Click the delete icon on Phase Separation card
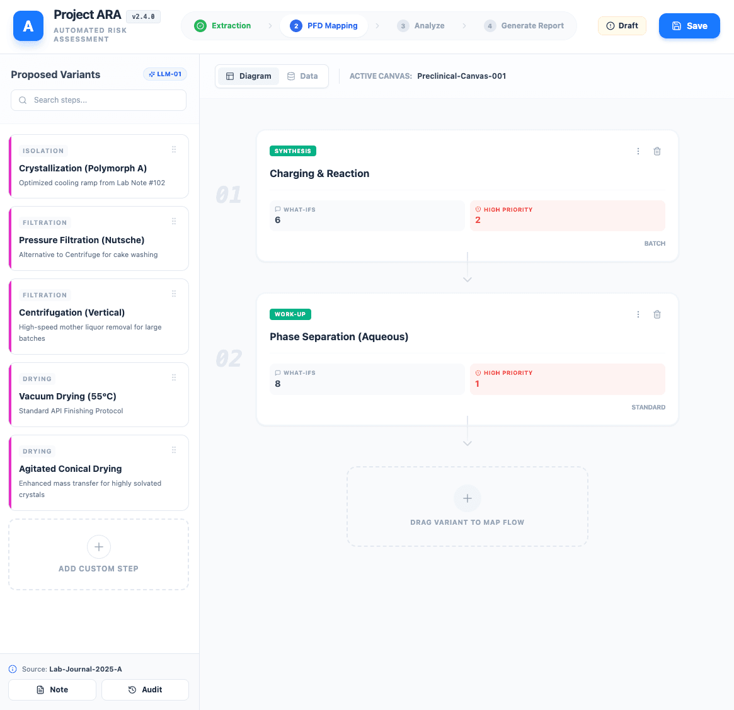 click(x=657, y=314)
